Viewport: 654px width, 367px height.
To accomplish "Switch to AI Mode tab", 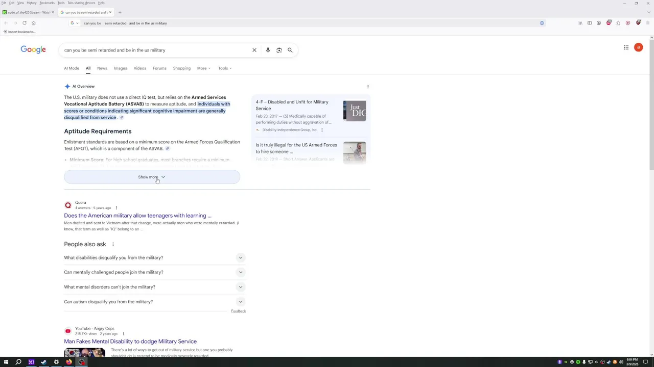I will [x=72, y=68].
